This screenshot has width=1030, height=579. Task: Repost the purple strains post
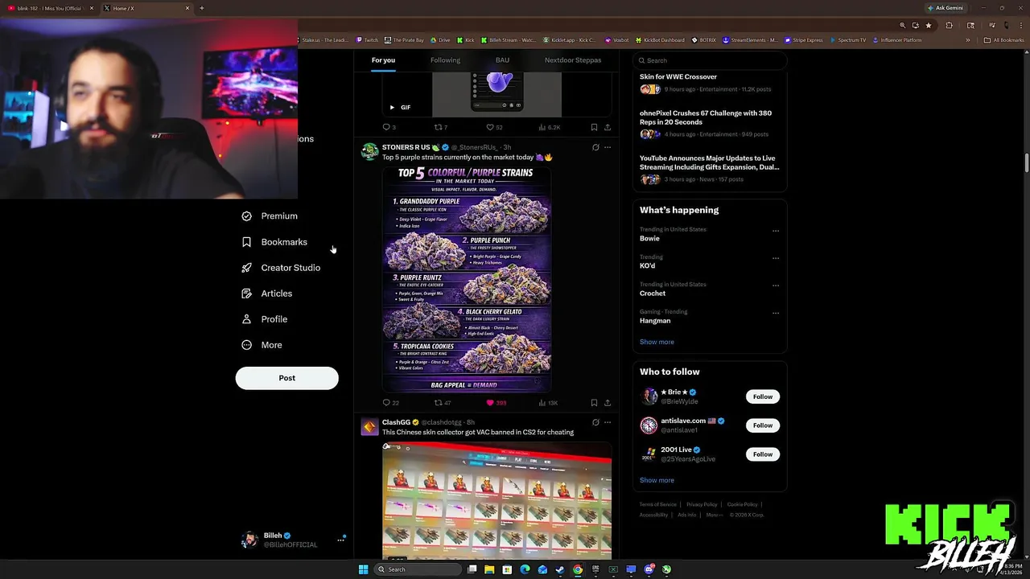[x=442, y=403]
